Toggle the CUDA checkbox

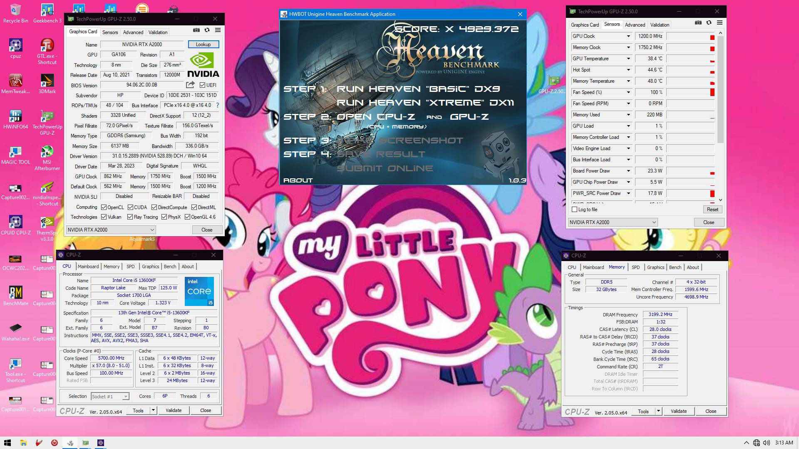(131, 207)
